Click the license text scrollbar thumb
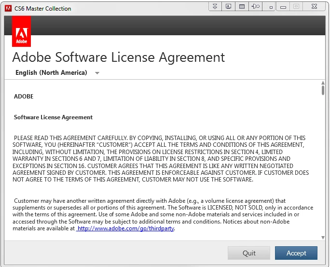 (323, 90)
